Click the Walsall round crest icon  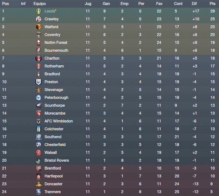point(39,153)
